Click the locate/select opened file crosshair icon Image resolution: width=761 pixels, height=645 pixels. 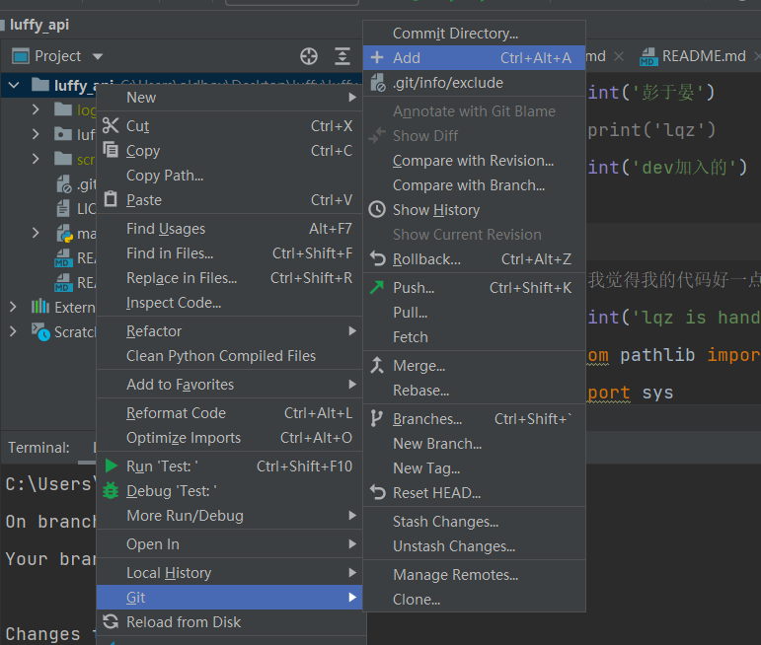pos(309,56)
